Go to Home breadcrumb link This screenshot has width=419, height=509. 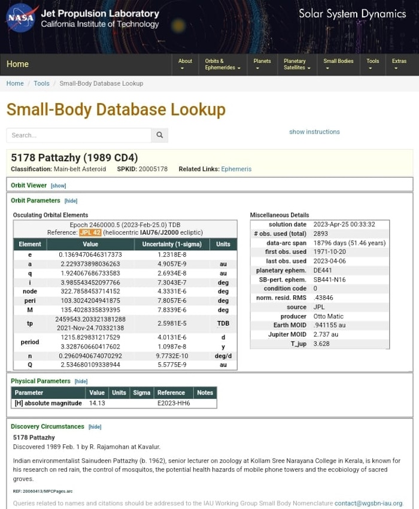click(15, 83)
